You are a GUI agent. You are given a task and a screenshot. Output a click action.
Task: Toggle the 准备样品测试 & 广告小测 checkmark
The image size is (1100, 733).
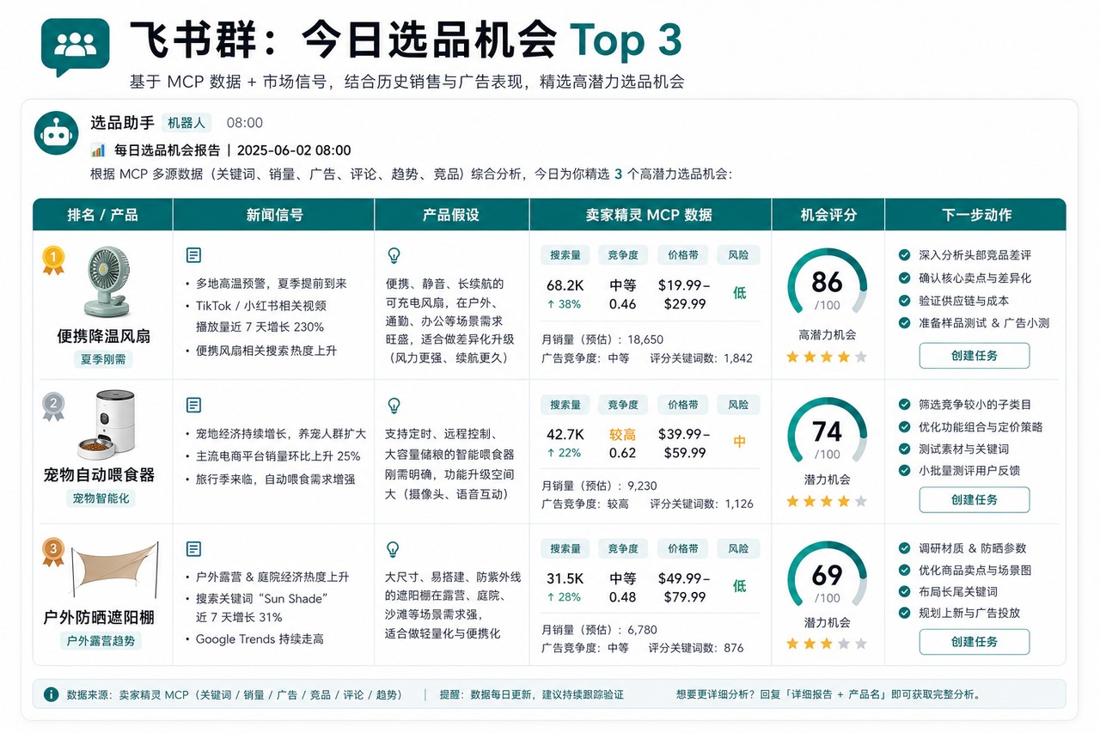click(904, 323)
